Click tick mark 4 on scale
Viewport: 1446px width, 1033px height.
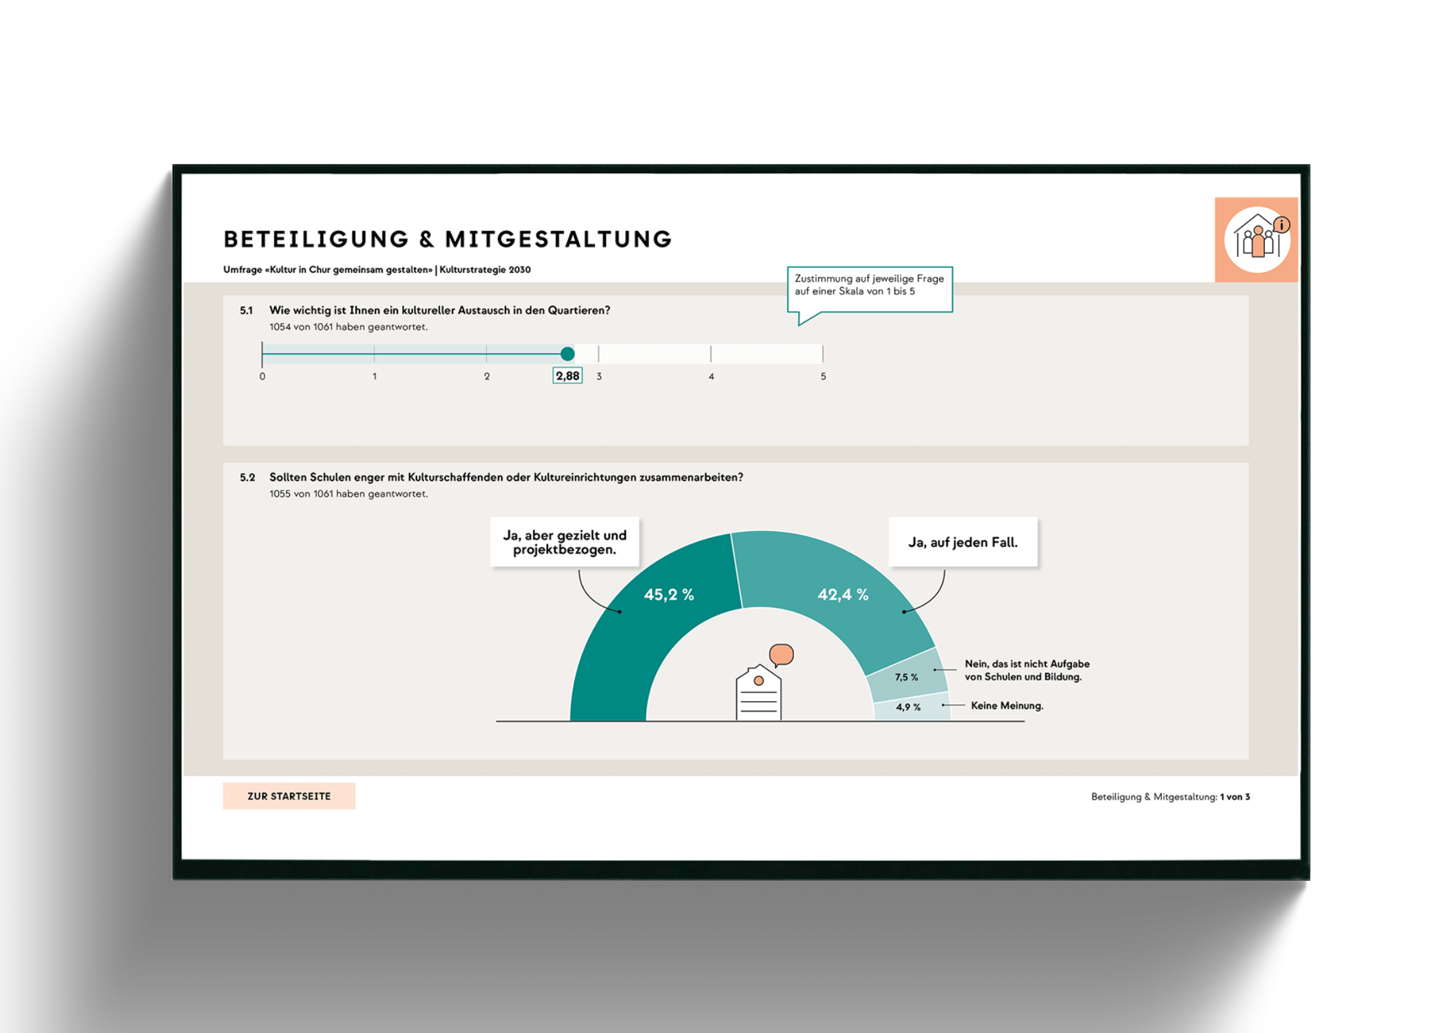(711, 355)
